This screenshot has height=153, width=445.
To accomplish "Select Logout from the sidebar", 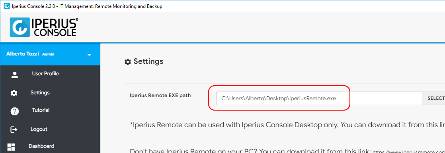I will [39, 129].
